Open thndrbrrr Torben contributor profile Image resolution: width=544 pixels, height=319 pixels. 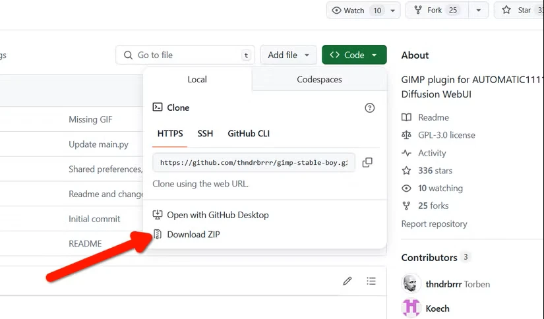(458, 284)
